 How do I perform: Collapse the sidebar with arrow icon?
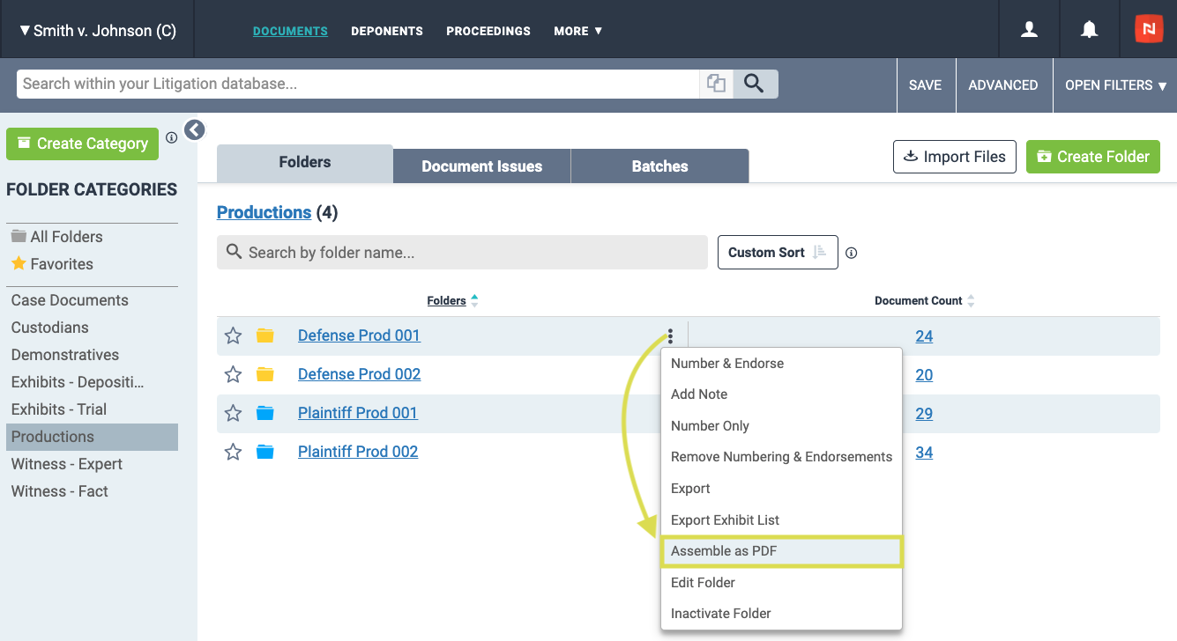194,130
